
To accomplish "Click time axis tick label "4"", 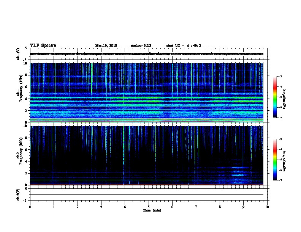I will (125, 207).
